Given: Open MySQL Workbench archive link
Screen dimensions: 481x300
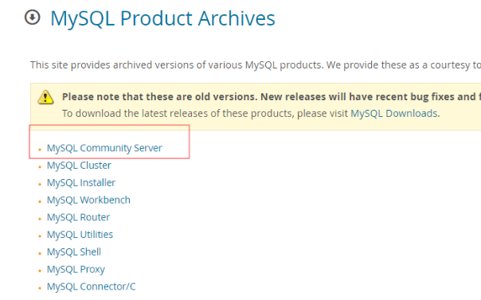Looking at the screenshot, I should (88, 200).
